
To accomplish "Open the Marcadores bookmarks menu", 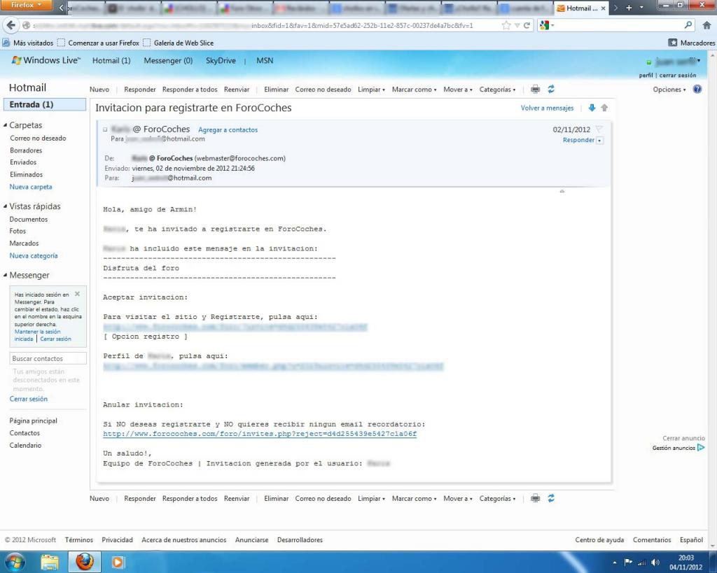I will [x=692, y=43].
